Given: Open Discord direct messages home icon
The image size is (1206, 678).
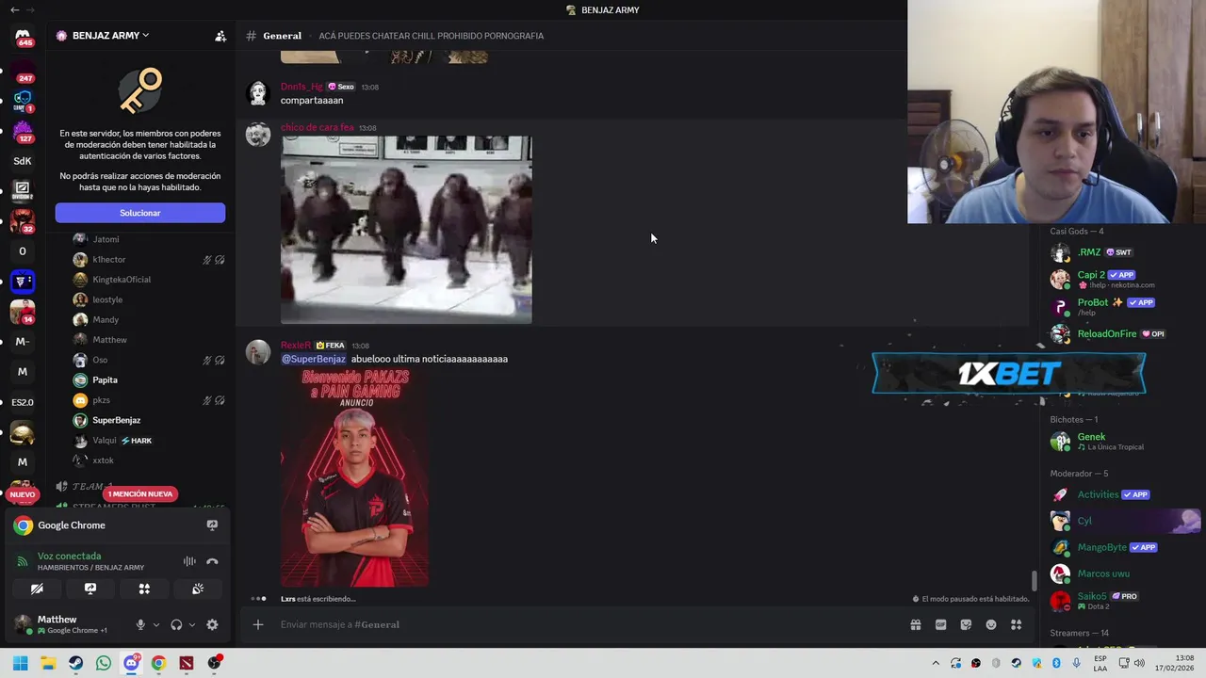Looking at the screenshot, I should point(23,38).
